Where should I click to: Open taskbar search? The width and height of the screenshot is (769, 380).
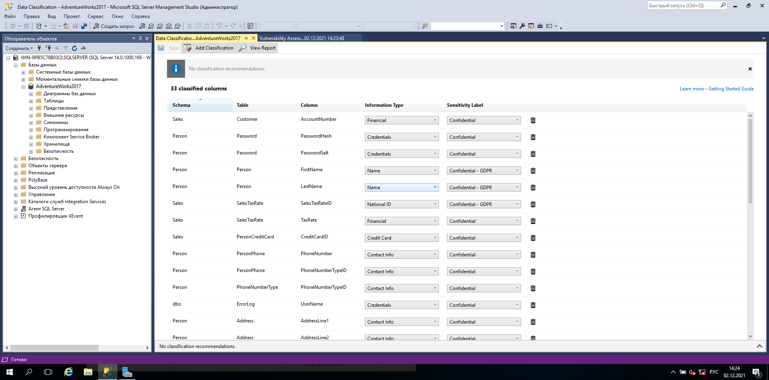click(29, 372)
